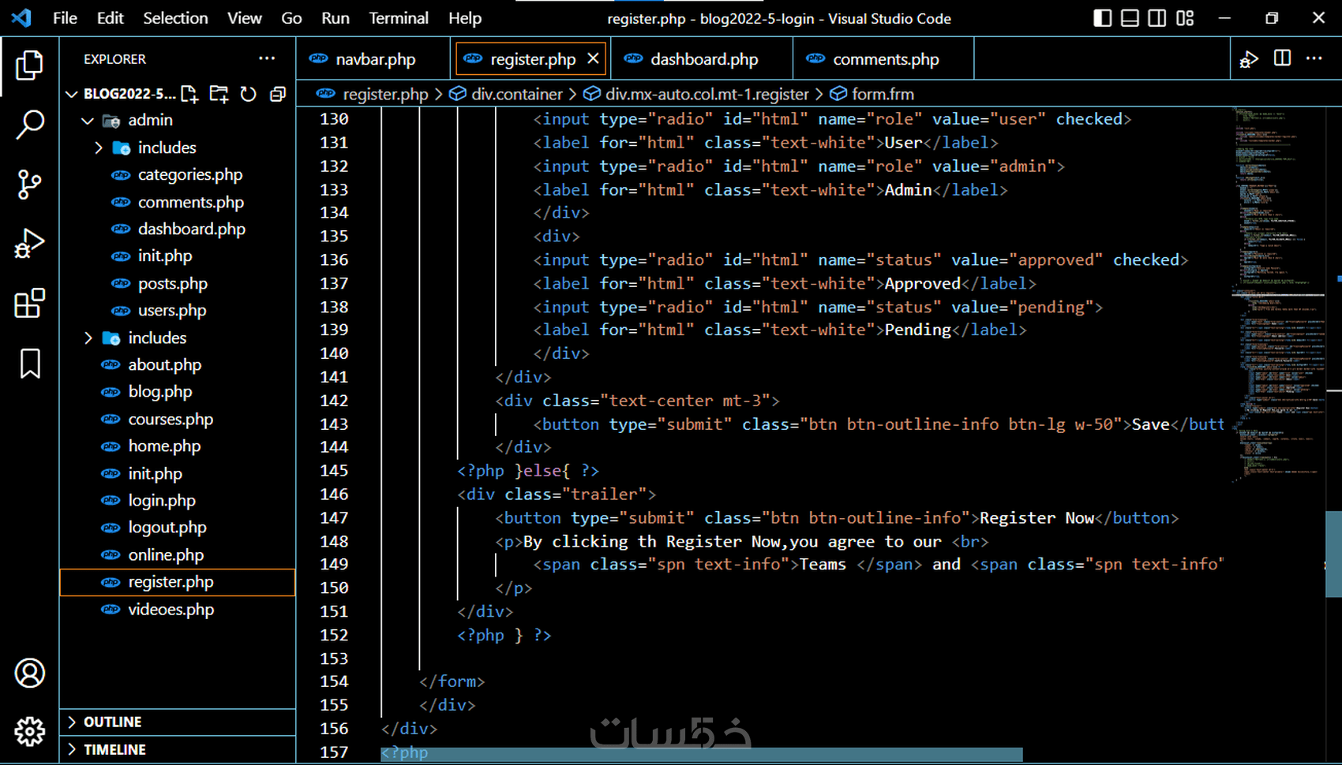Open Explorer views and more actions menu

coord(267,58)
